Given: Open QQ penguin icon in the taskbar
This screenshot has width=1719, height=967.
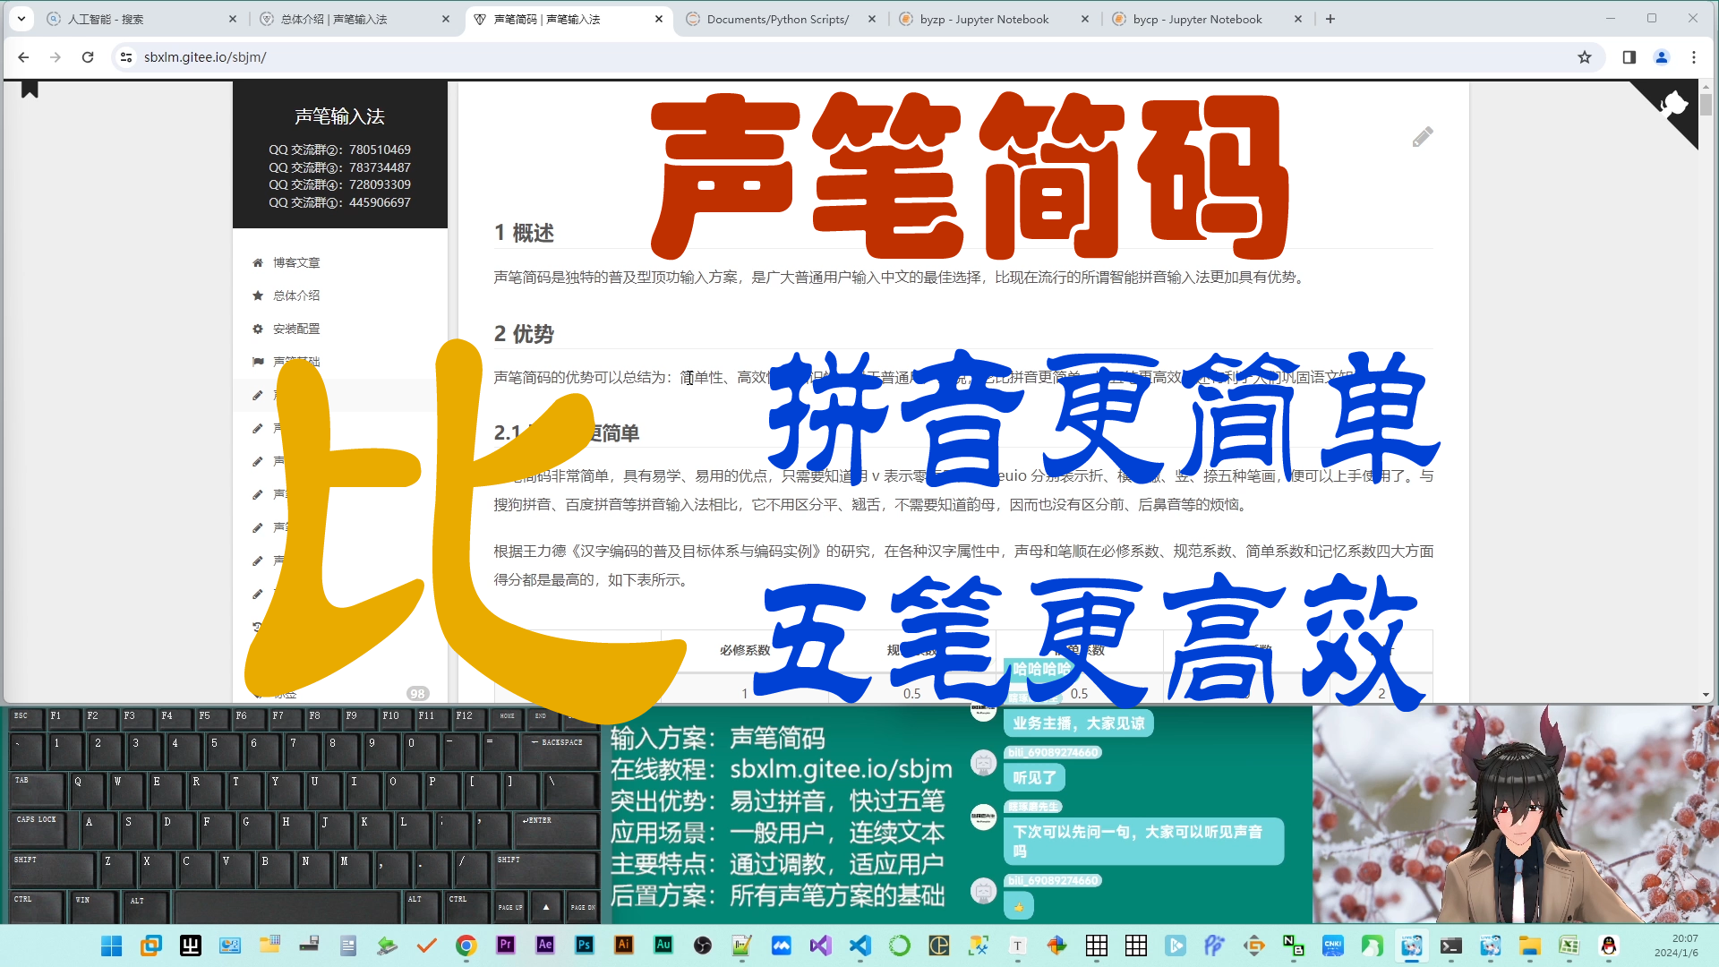Looking at the screenshot, I should point(1609,945).
